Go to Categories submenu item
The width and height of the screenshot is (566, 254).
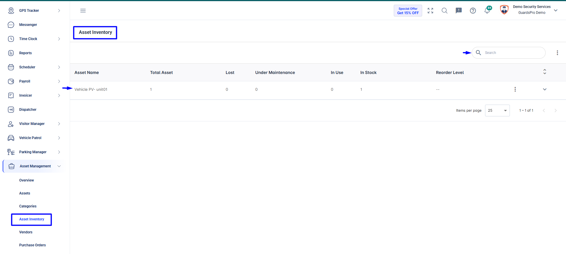coord(28,206)
